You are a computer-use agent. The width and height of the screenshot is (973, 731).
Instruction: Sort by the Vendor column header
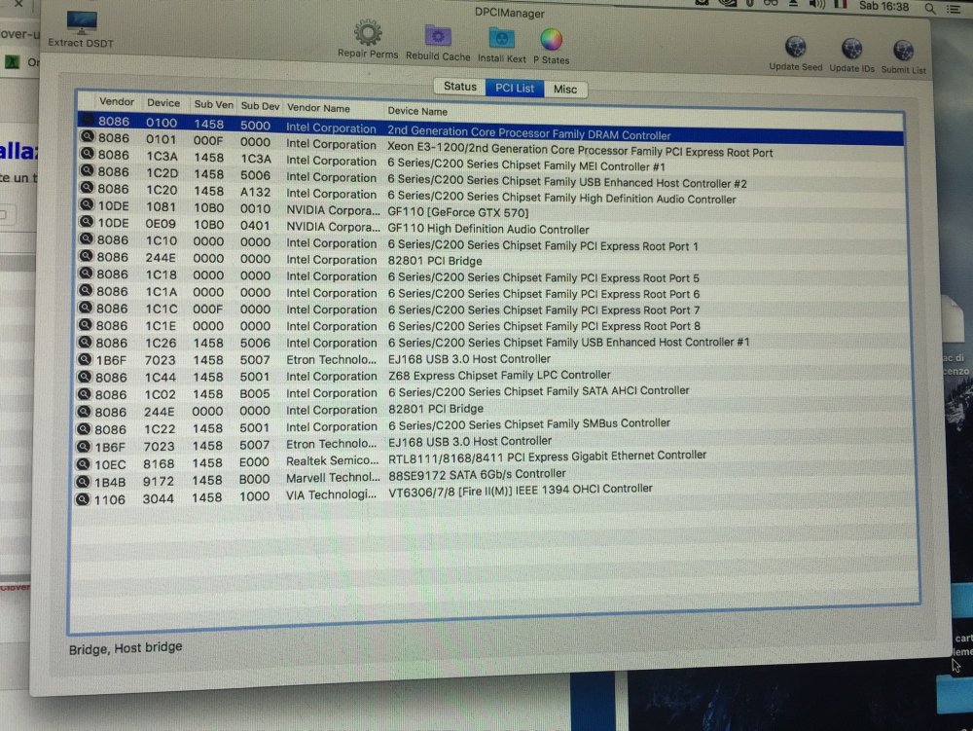point(117,101)
